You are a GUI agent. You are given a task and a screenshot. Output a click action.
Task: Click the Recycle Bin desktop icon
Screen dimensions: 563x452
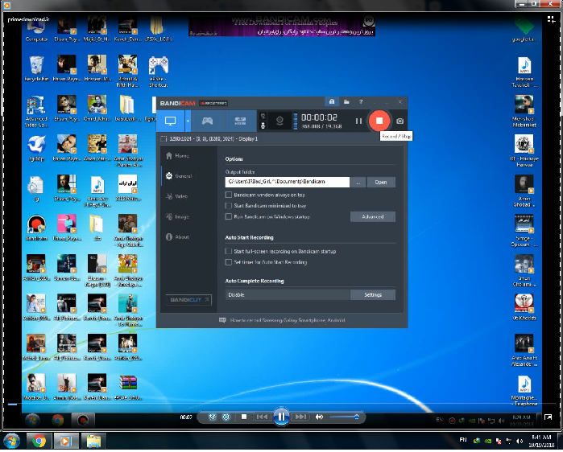[36, 69]
